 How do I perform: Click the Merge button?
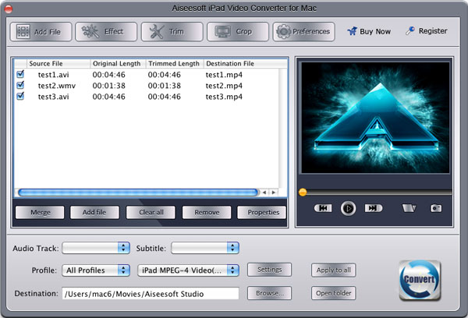pos(40,213)
